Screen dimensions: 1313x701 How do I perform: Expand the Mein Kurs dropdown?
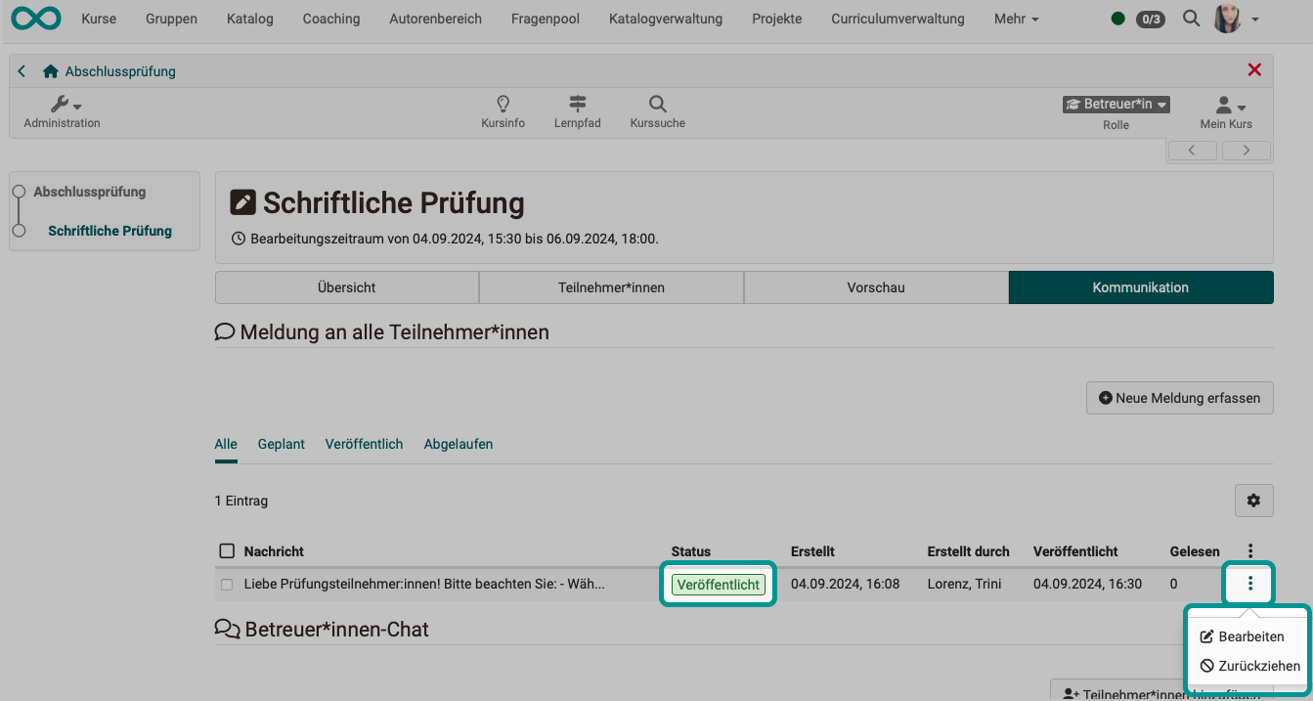click(x=1226, y=106)
